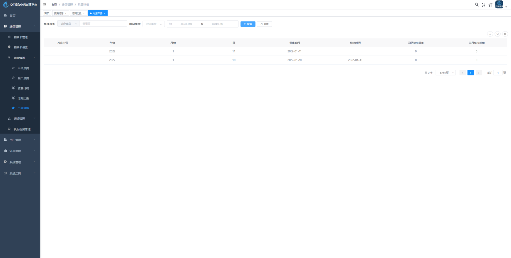Viewport: 511px width, 258px height.
Task: Collapse the 资费管理 submenu
Action: (20, 58)
